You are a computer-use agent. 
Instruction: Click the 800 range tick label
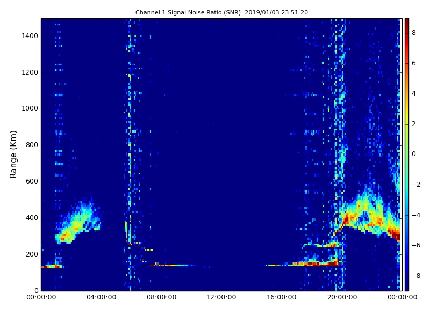click(x=32, y=145)
